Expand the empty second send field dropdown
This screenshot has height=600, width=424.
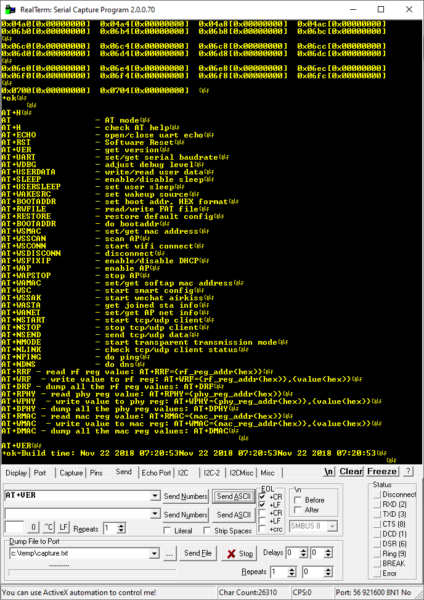click(155, 514)
